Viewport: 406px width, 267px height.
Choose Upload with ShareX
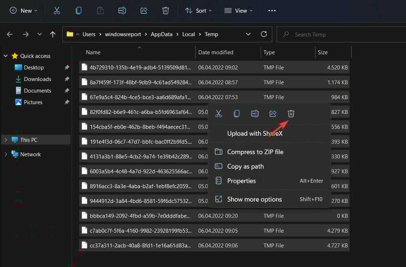point(269,133)
